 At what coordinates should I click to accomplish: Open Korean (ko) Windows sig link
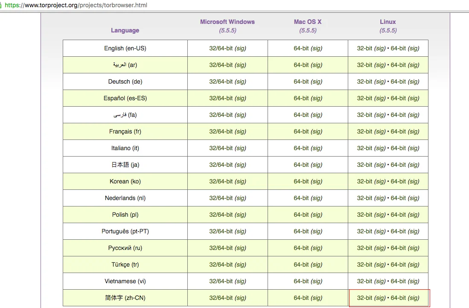click(x=240, y=181)
